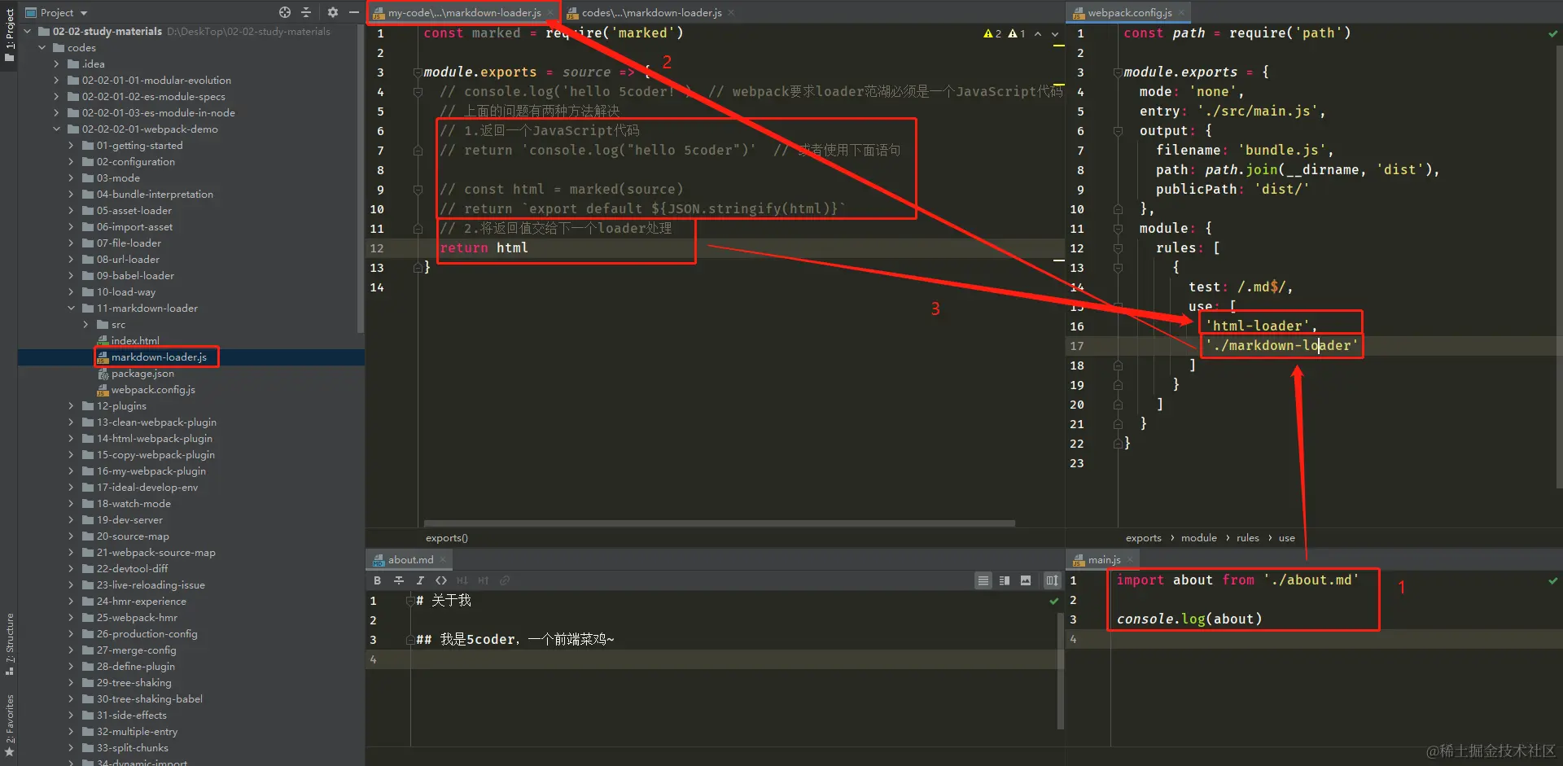Click horizontal scrollbar of markdown-loader.js editor
This screenshot has width=1563, height=766.
720,523
